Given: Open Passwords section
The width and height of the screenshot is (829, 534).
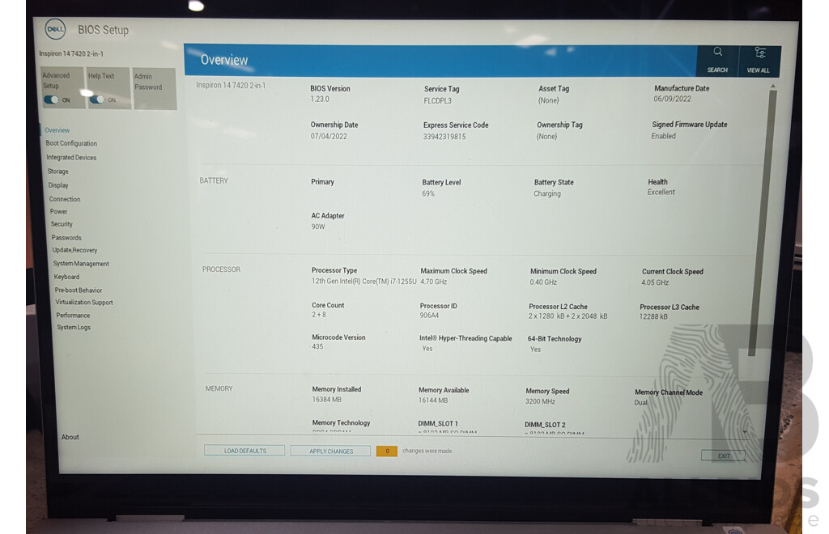Looking at the screenshot, I should click(x=66, y=238).
